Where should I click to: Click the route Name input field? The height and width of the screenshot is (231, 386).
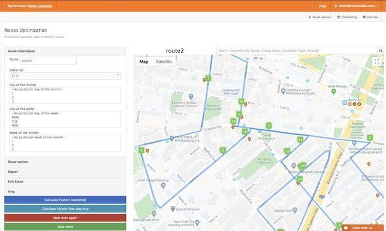[x=48, y=60]
